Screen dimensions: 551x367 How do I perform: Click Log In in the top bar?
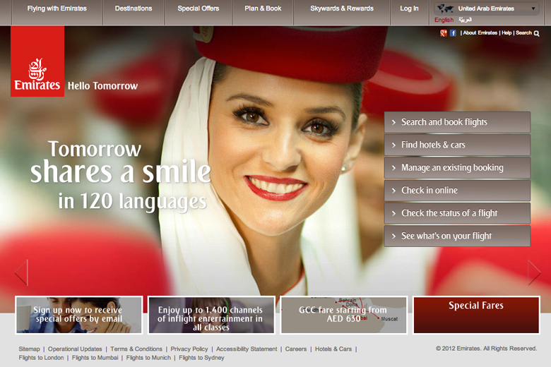click(x=410, y=8)
